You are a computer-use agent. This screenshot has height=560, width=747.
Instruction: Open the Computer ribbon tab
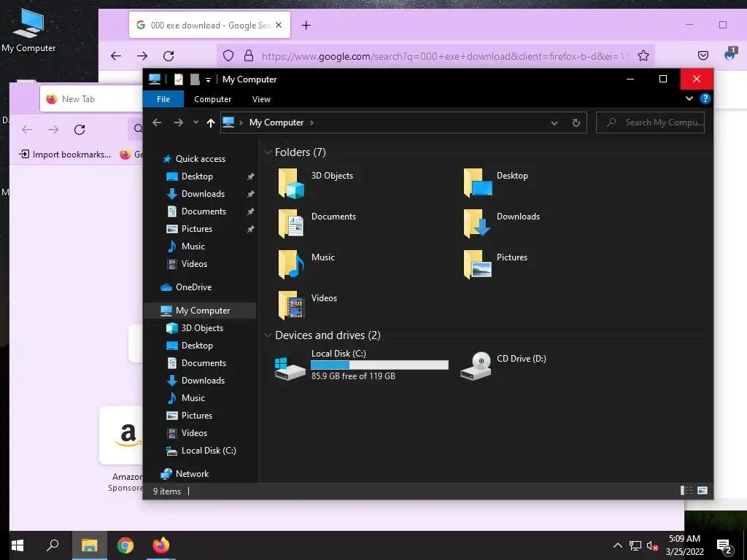(x=212, y=99)
